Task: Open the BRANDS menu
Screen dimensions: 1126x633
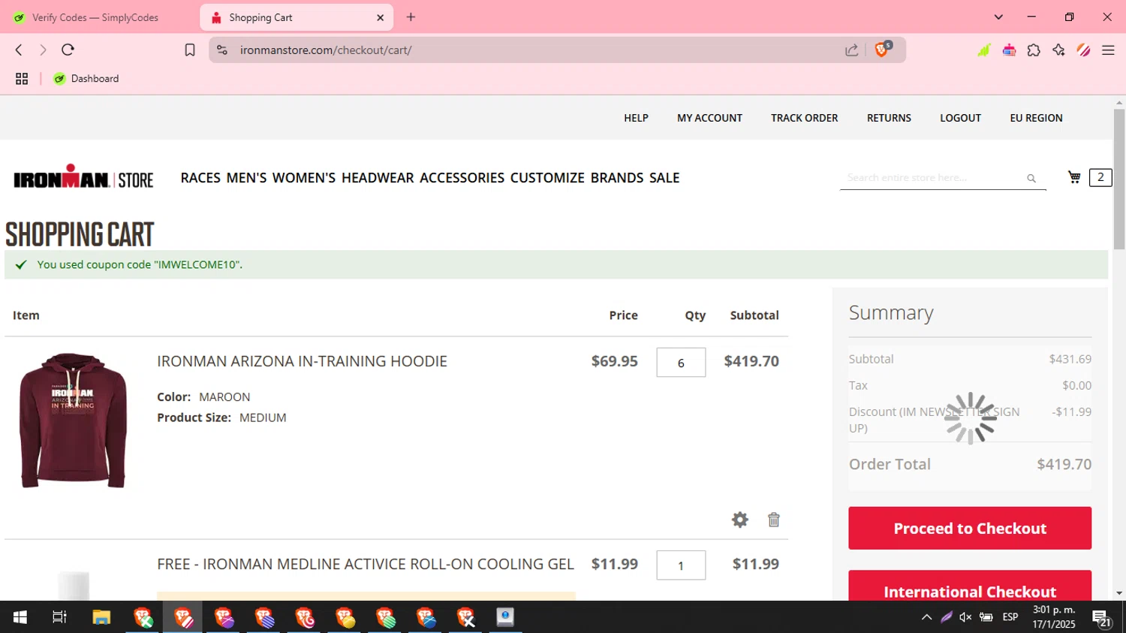Action: tap(617, 178)
